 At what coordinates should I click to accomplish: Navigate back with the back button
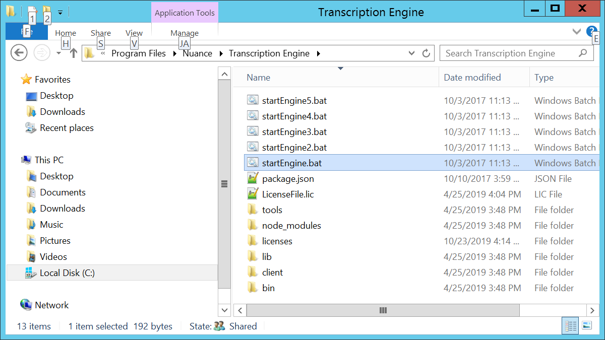[x=19, y=53]
